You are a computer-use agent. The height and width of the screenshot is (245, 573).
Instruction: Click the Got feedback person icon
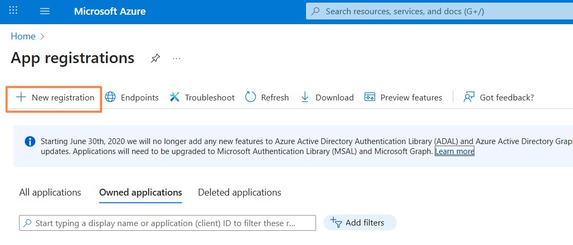coord(469,97)
